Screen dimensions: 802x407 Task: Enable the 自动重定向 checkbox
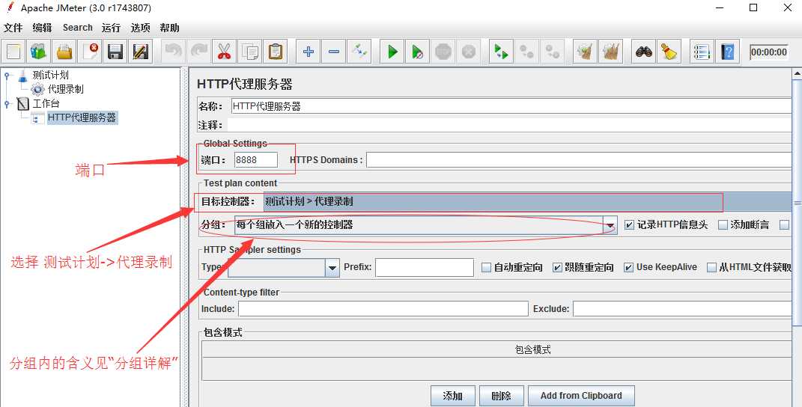487,267
